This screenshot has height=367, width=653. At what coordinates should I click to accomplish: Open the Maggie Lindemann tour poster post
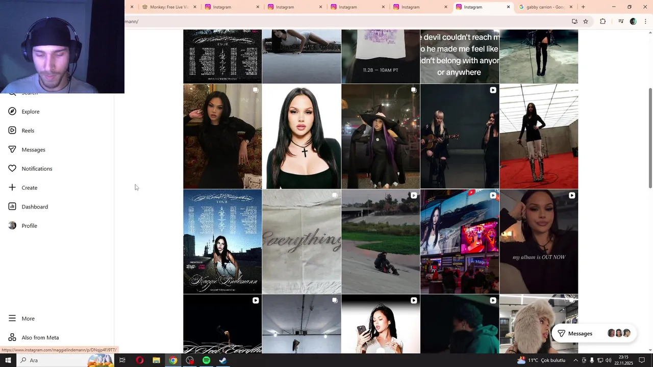click(x=222, y=242)
